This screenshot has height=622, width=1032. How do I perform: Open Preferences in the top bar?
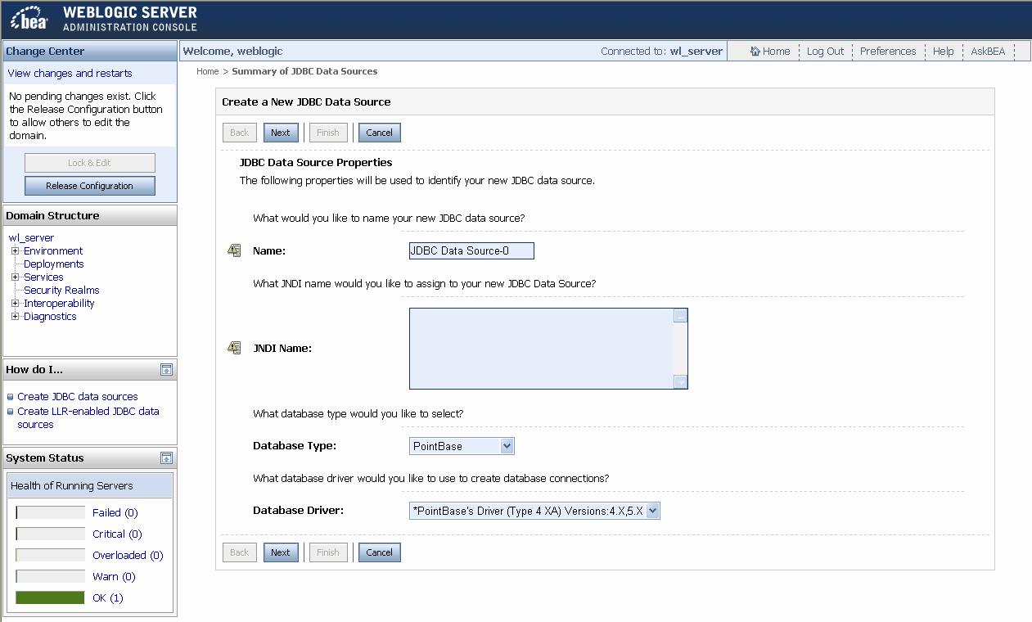coord(888,51)
